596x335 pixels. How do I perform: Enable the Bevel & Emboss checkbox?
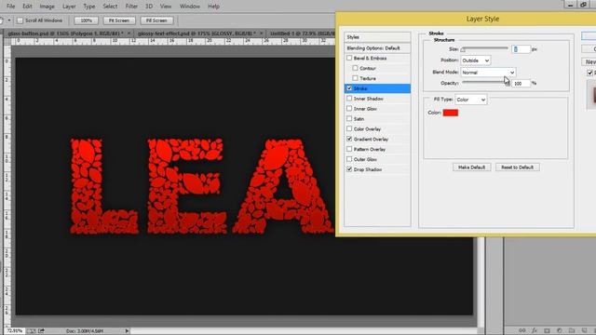(x=349, y=58)
